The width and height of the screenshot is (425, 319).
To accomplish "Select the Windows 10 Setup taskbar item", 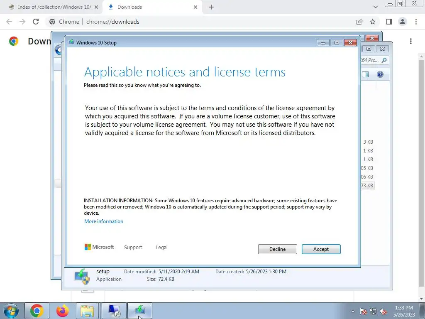I will 140,311.
